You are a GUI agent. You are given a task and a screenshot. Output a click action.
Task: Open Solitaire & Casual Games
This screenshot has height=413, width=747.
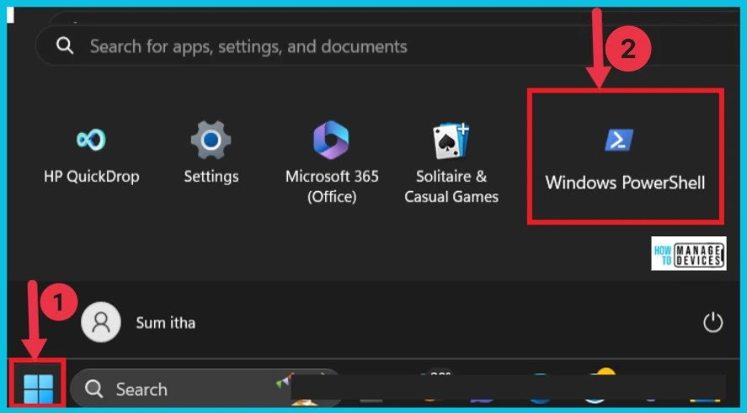(x=451, y=163)
